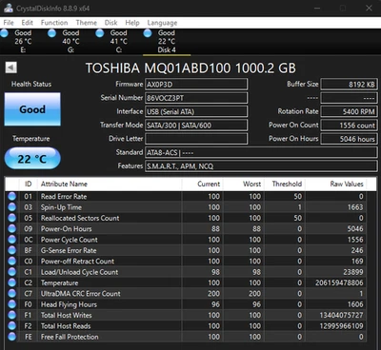Select the UltraDMA CRC Error Count name

(81, 294)
